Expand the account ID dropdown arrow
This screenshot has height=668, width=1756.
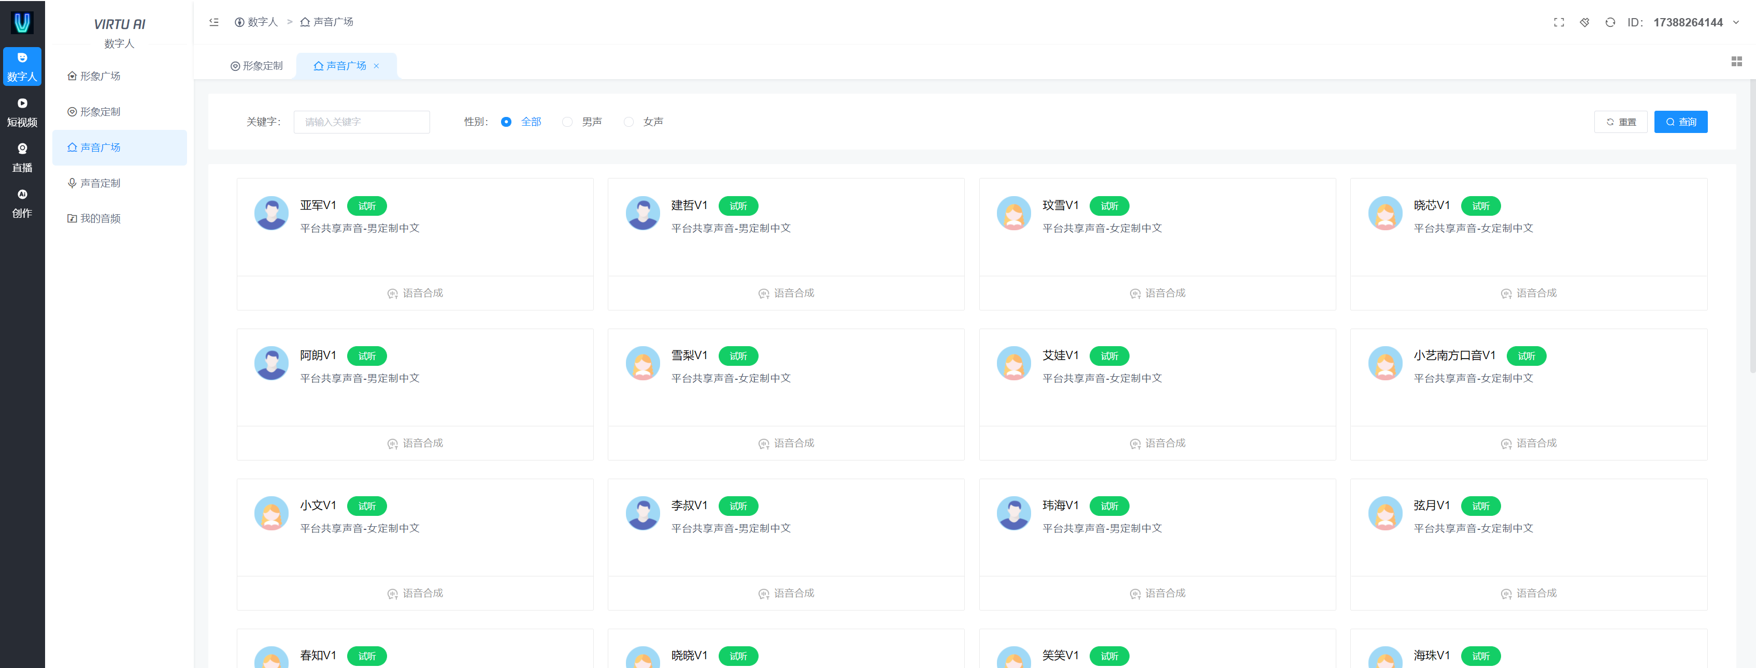[x=1736, y=22]
